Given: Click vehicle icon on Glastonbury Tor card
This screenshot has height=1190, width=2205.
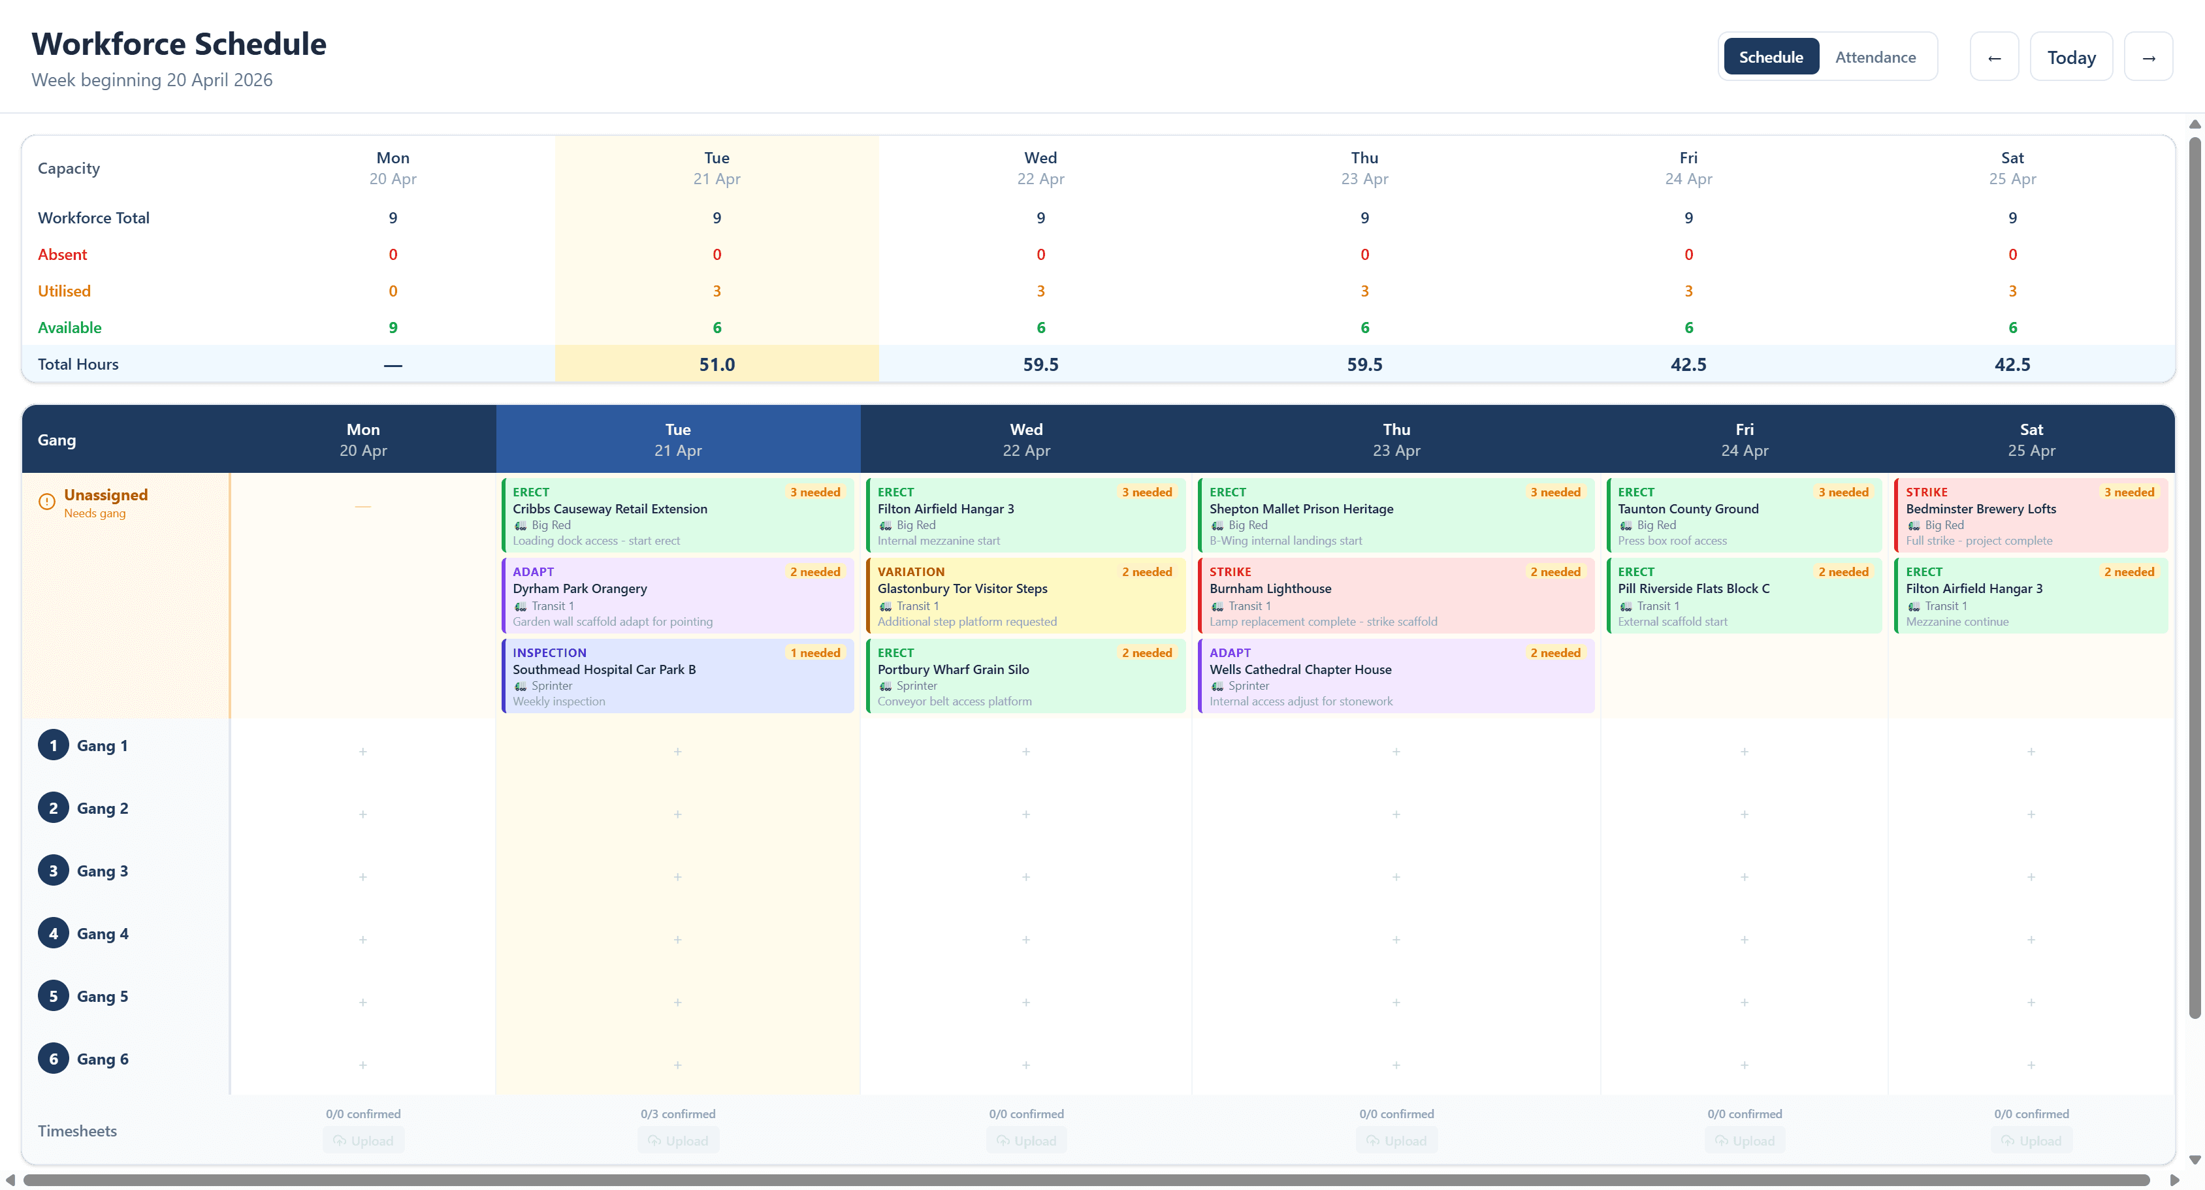Looking at the screenshot, I should tap(885, 606).
